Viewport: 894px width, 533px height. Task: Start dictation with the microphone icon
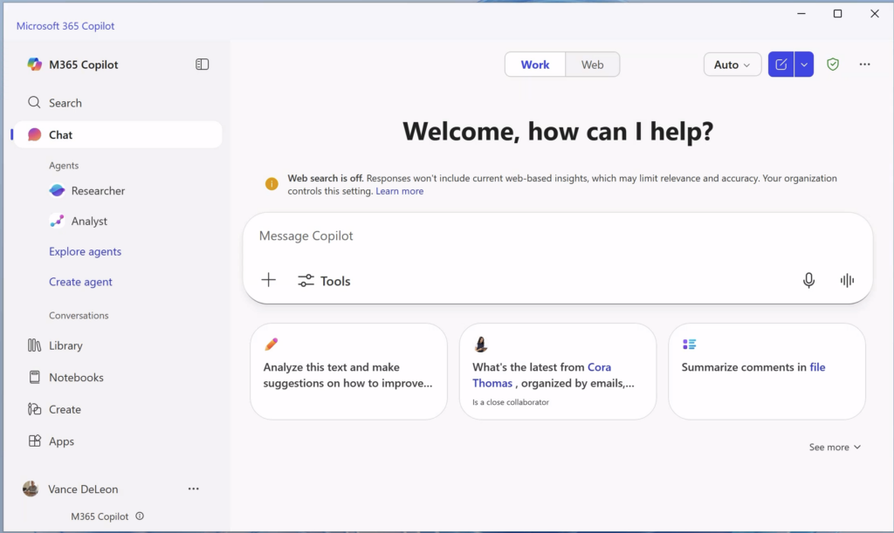808,280
